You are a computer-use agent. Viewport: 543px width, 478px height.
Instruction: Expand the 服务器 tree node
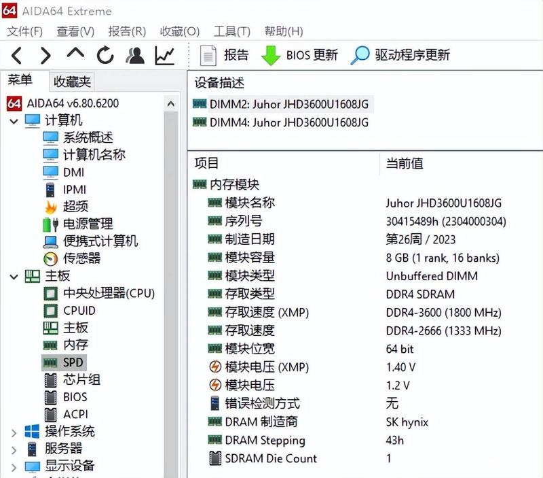pos(14,450)
